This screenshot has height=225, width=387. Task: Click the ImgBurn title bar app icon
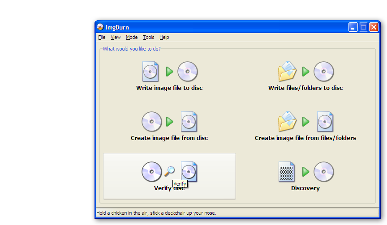click(100, 27)
